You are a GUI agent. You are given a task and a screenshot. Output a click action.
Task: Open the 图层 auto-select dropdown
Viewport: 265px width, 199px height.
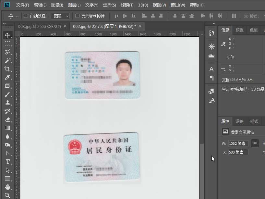[x=60, y=16]
